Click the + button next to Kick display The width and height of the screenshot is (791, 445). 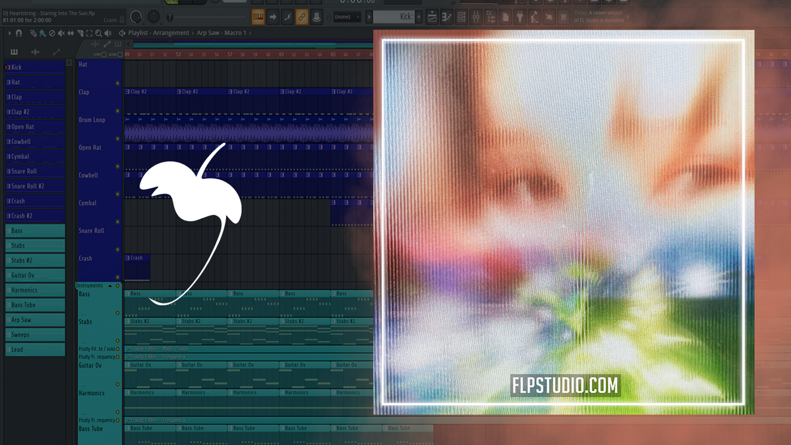tap(419, 16)
